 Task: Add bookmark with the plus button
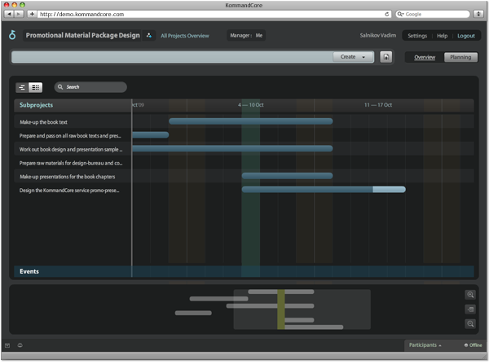coord(32,14)
